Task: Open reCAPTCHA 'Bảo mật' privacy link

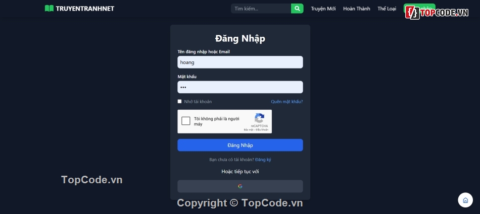Action: [x=248, y=130]
